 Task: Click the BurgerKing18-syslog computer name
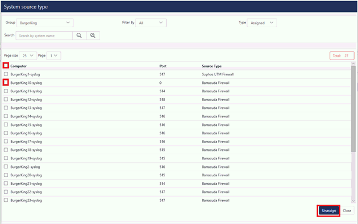[26, 150]
